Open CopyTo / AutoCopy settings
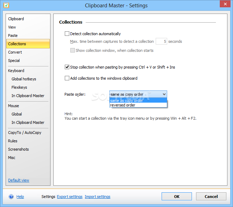The height and width of the screenshot is (207, 233). click(x=25, y=133)
